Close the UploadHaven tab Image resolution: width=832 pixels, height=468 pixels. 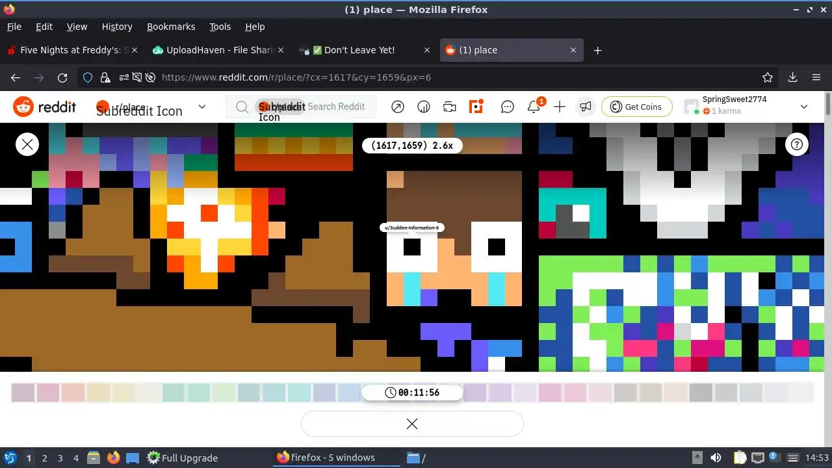pos(281,50)
